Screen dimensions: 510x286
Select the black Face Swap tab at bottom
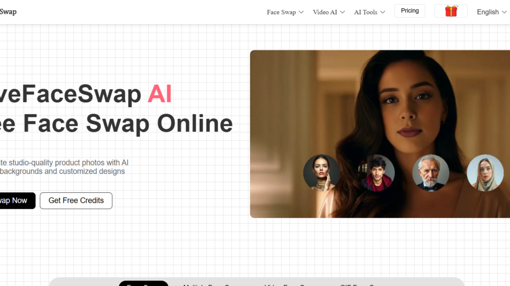(143, 283)
